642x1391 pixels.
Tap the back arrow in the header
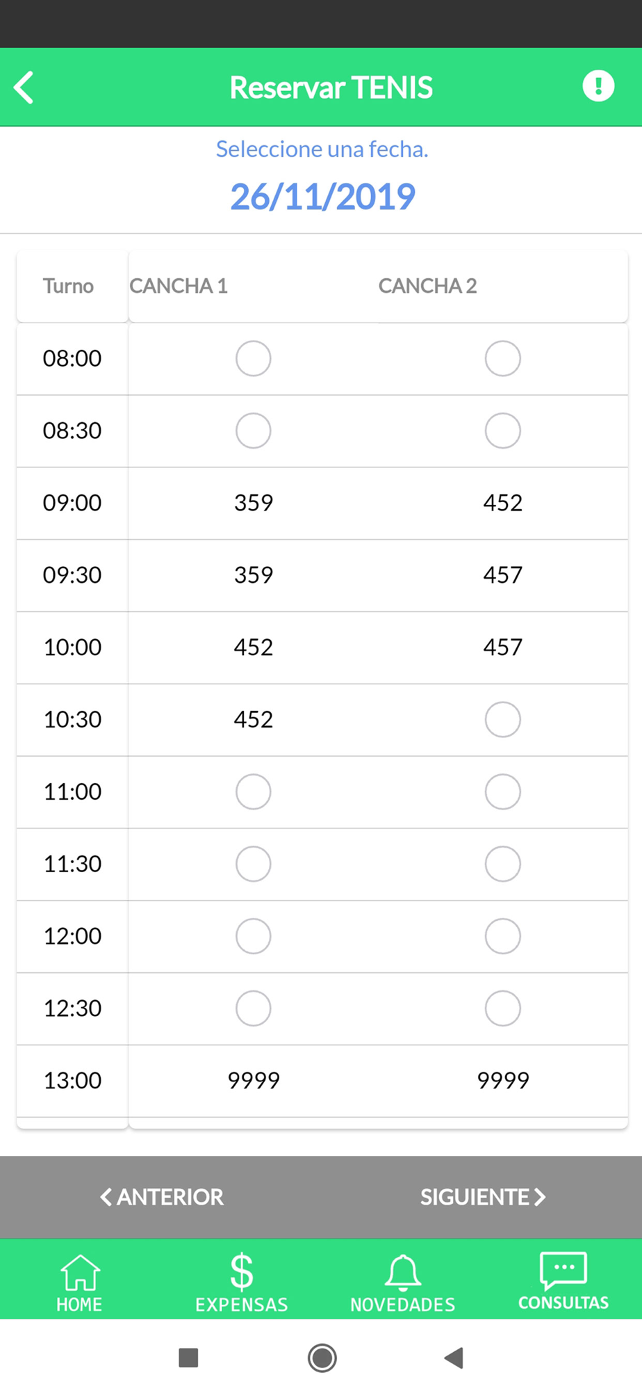(24, 88)
